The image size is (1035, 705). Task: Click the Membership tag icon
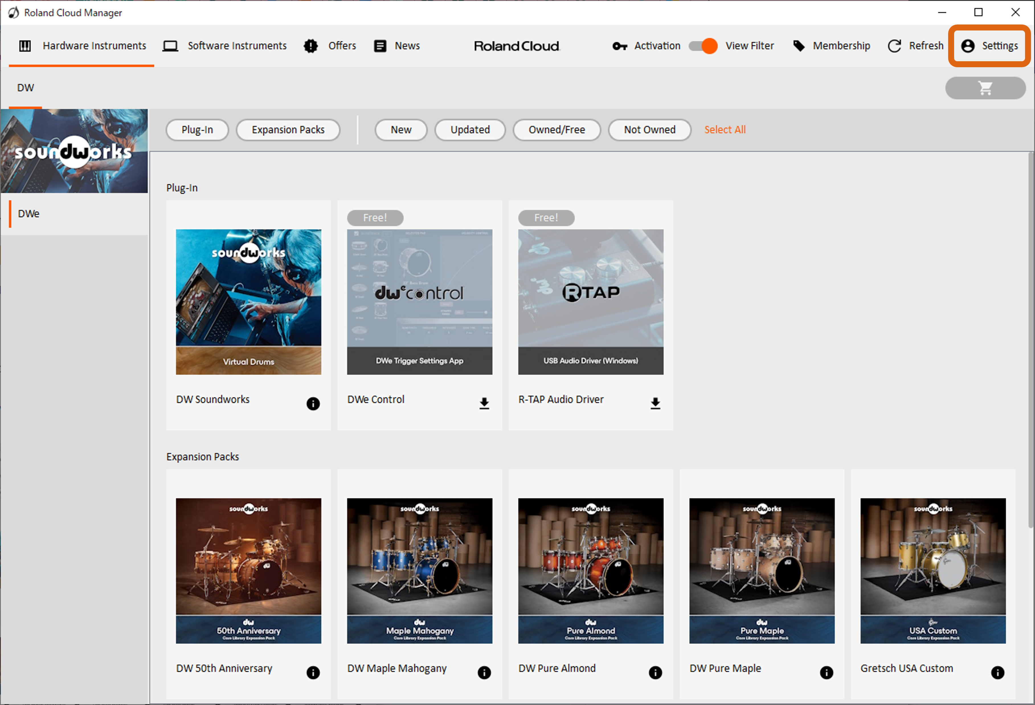tap(799, 46)
